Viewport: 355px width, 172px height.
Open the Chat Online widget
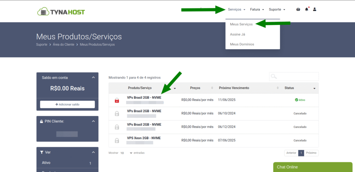coord(313,167)
